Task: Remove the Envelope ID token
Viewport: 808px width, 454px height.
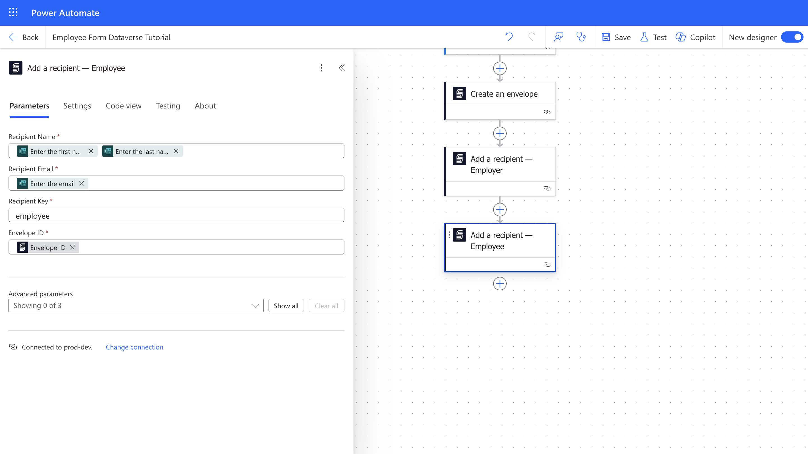Action: pos(72,247)
